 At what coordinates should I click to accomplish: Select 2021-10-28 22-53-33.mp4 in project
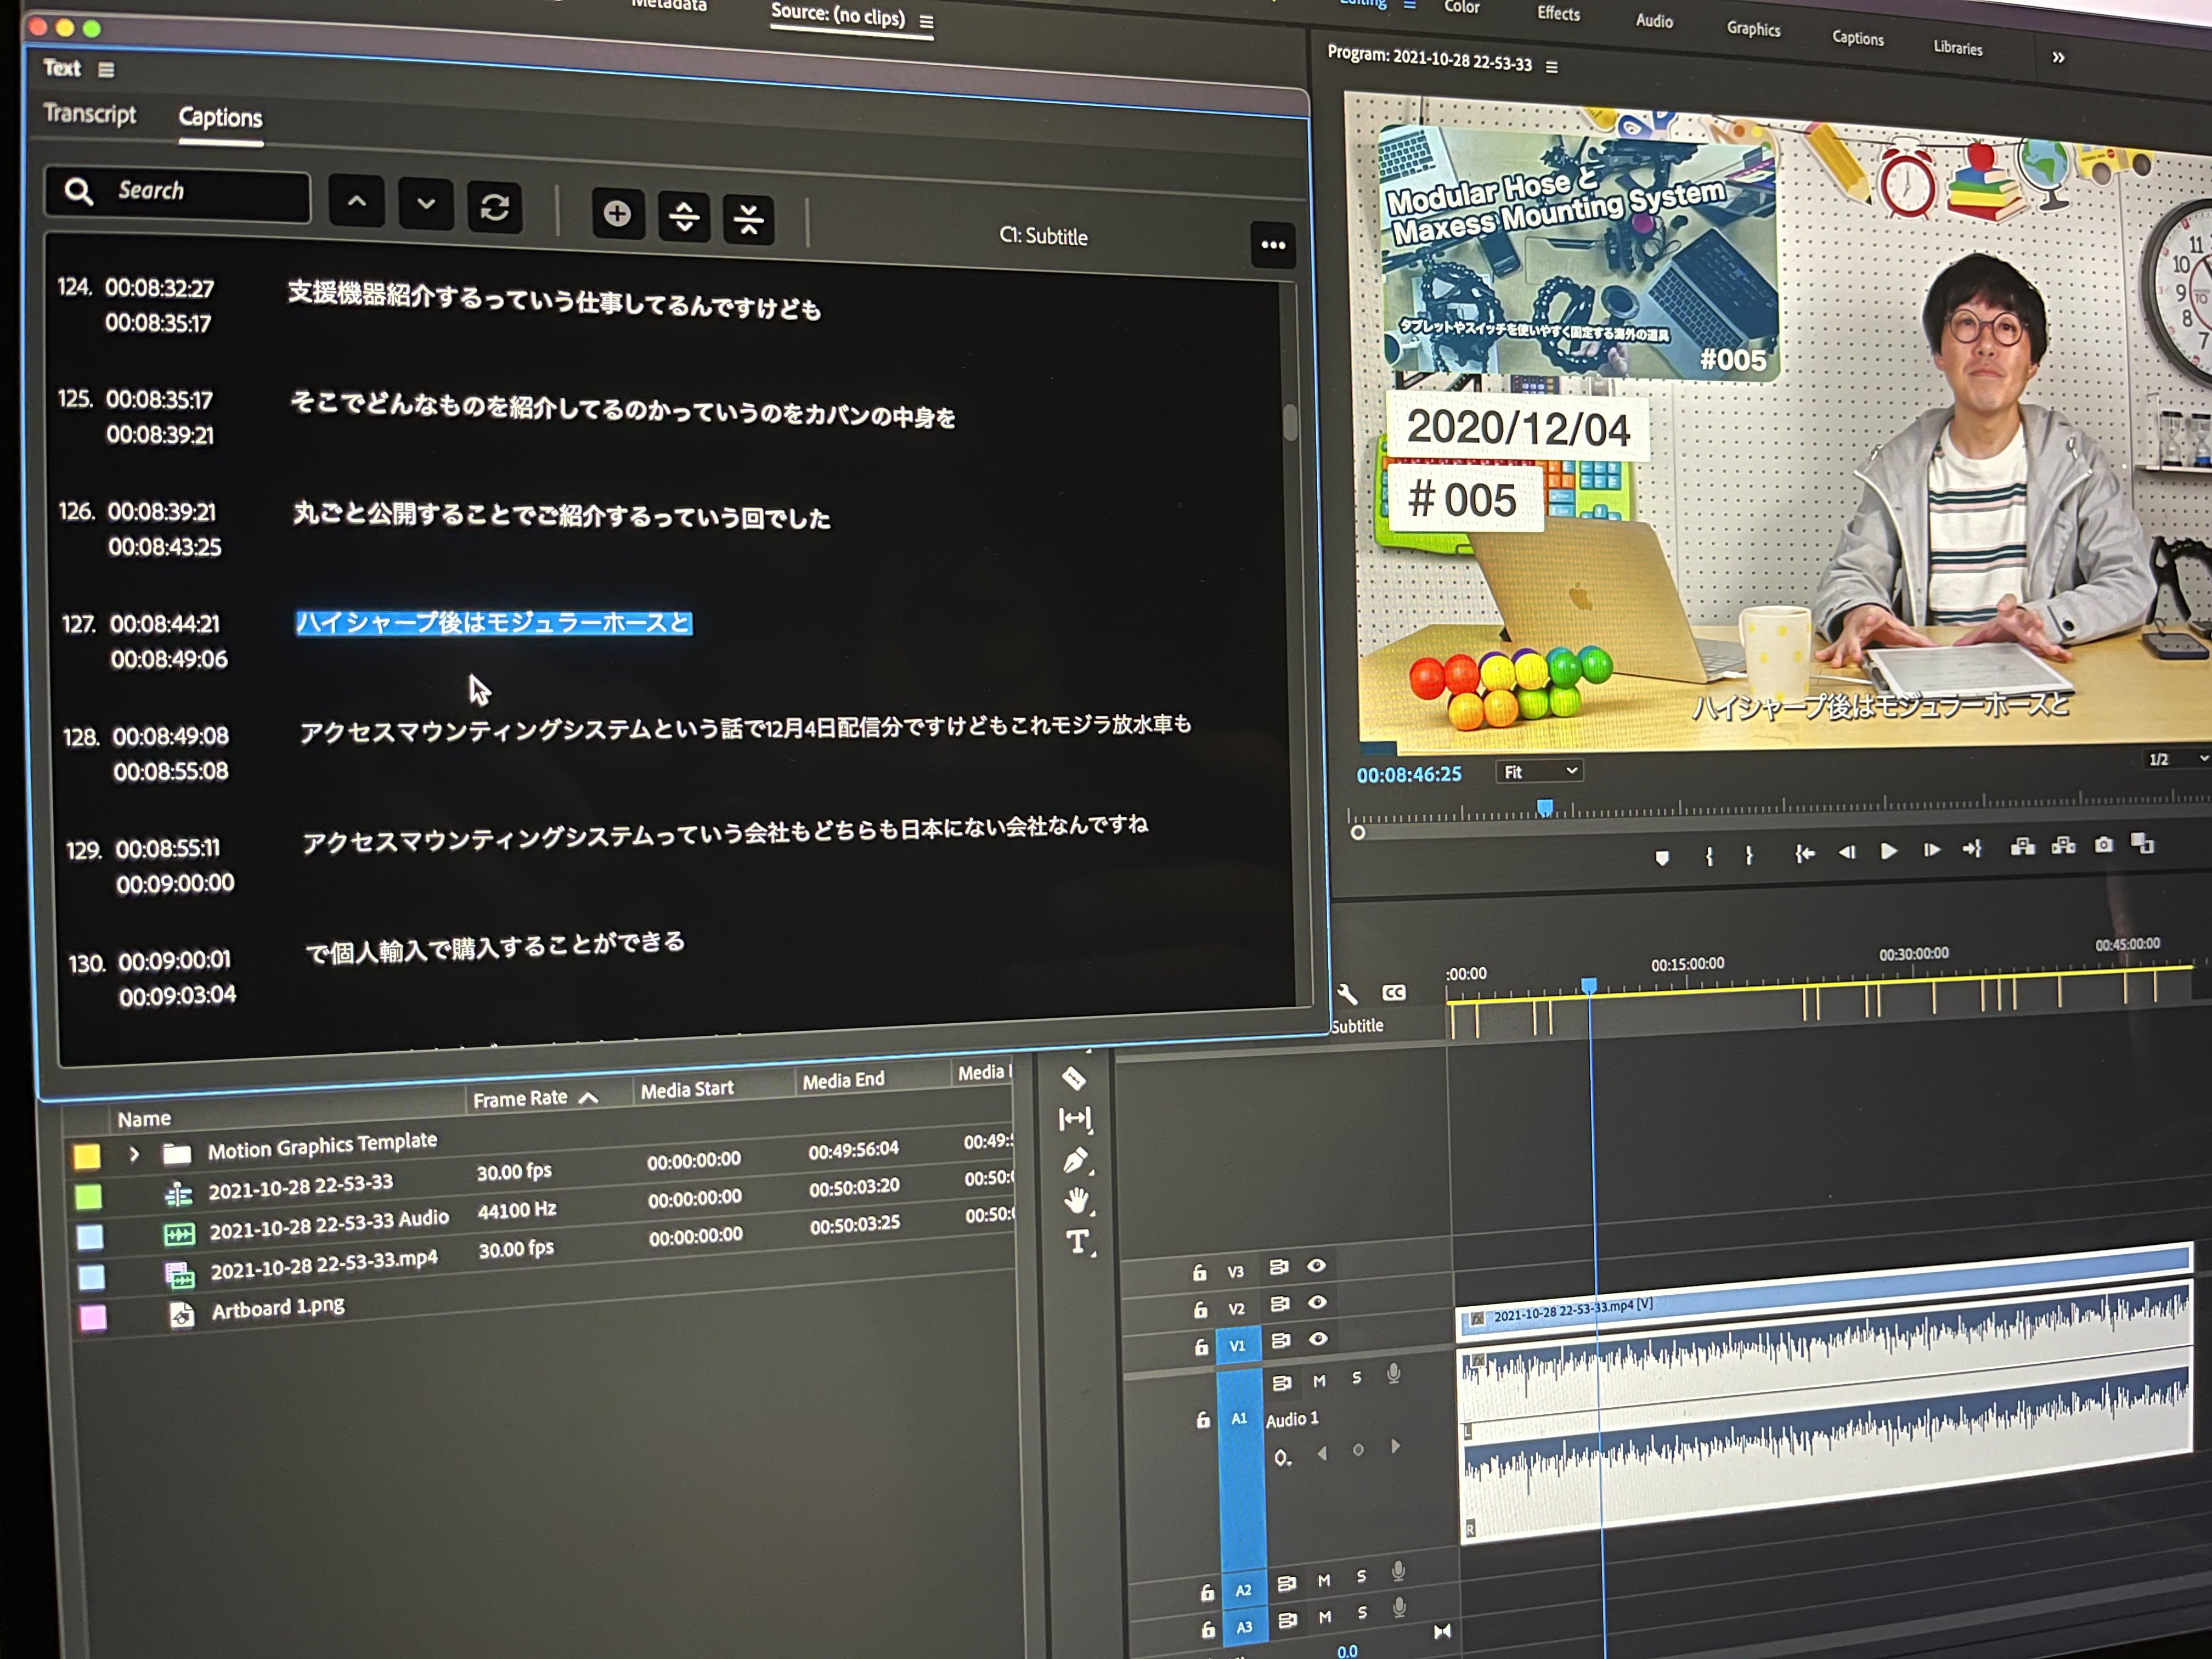(x=323, y=1265)
